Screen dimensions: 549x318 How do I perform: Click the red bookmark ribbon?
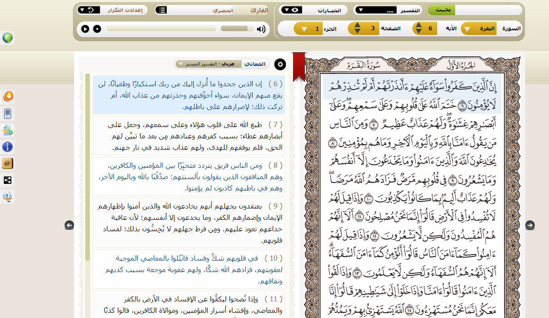299,66
